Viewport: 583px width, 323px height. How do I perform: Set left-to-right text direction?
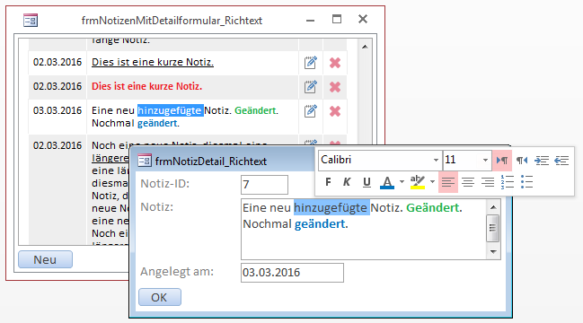pos(502,161)
